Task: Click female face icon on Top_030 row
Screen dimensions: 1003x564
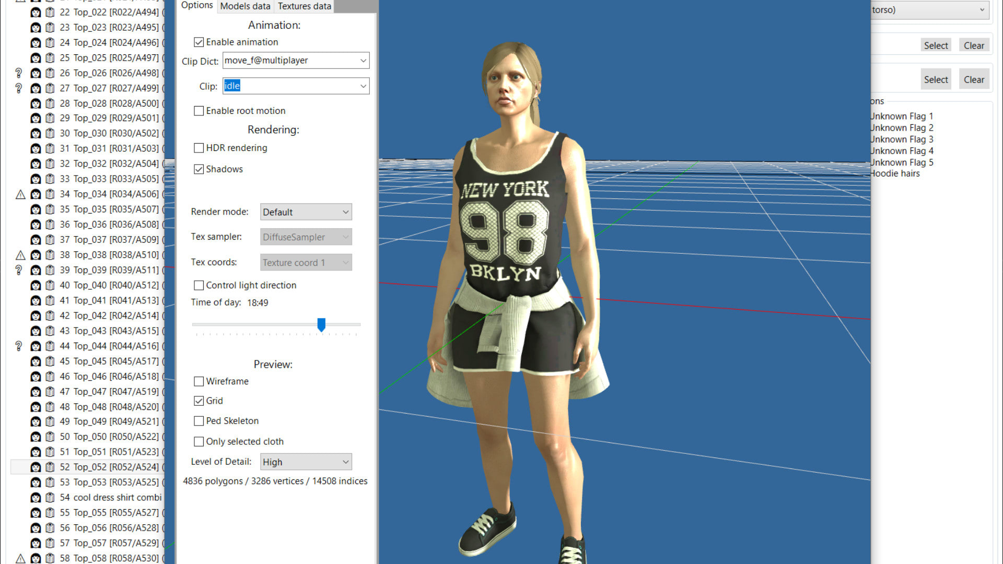Action: tap(36, 134)
